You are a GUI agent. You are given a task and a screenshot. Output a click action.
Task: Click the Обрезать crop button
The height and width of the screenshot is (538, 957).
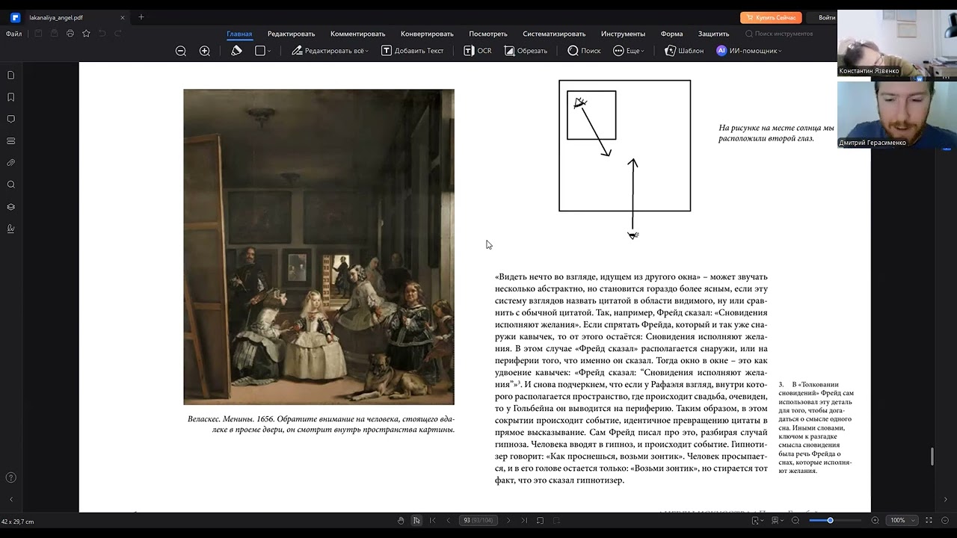[526, 51]
